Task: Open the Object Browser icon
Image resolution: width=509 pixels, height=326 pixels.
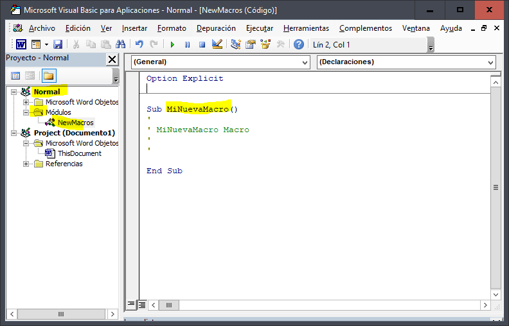Action: point(265,44)
